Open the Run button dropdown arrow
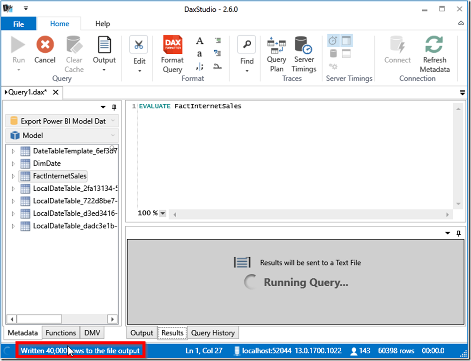Viewport: 471px width, 361px height. pos(19,70)
